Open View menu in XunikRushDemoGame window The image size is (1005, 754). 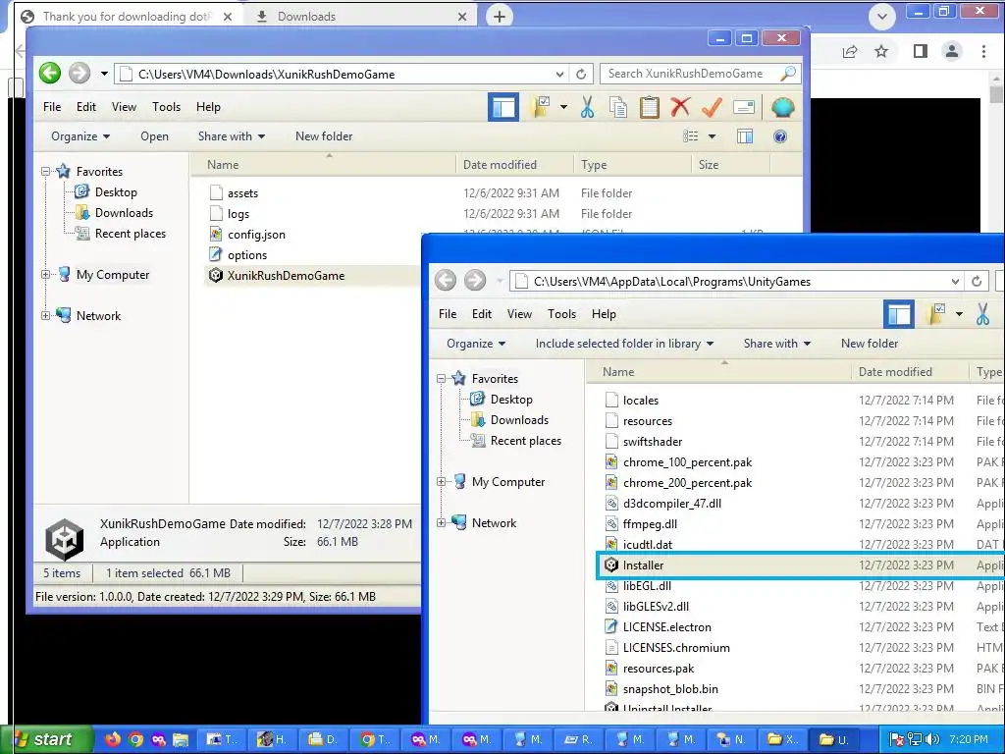coord(124,107)
